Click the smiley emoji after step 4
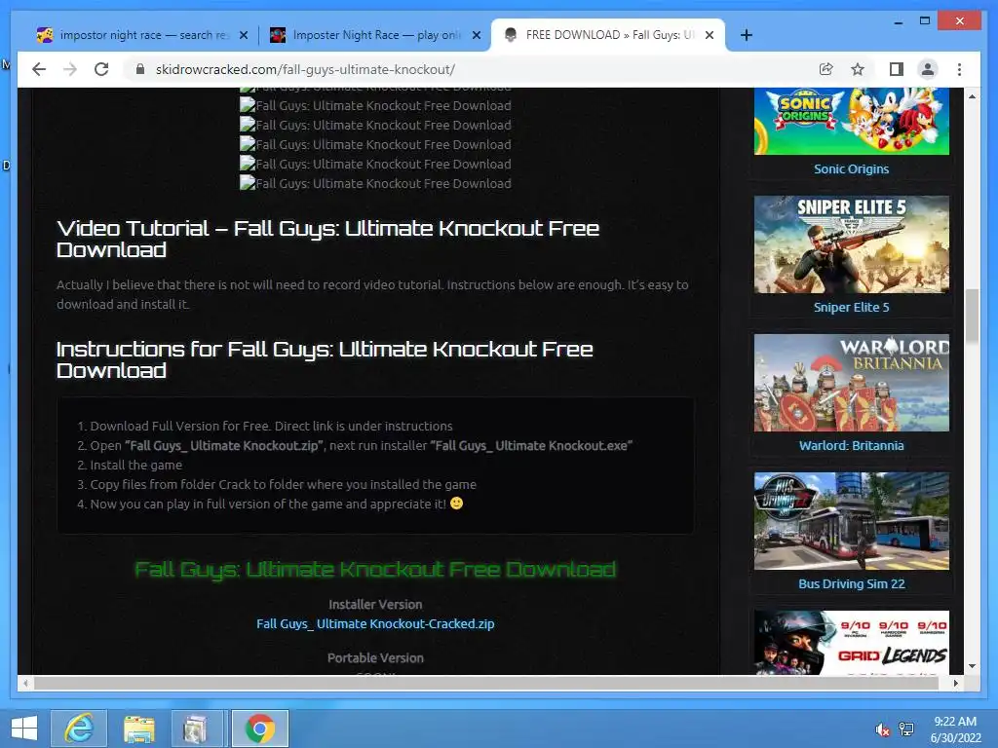The image size is (998, 748). click(x=456, y=504)
